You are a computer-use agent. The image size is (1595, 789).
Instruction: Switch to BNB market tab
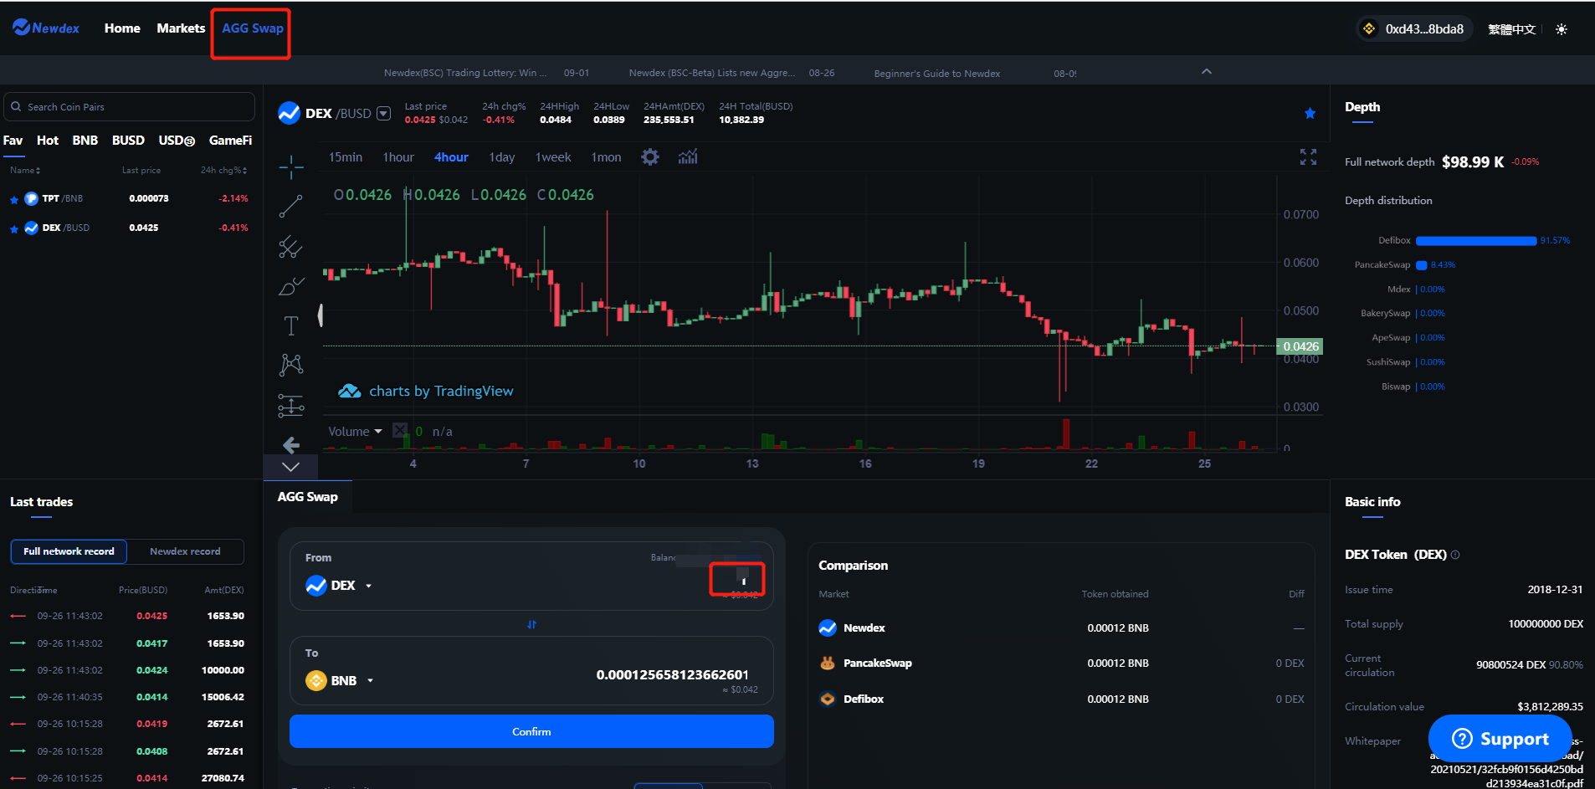(85, 141)
